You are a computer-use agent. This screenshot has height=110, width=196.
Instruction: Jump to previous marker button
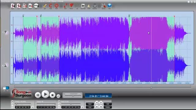pyautogui.click(x=97, y=107)
